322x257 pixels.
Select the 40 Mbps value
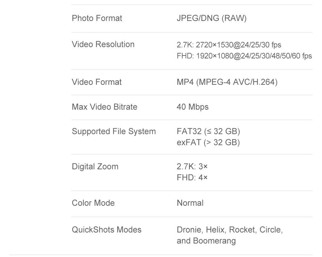(193, 107)
